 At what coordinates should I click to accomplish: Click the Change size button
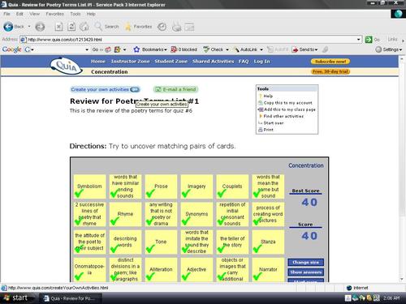coord(305,262)
